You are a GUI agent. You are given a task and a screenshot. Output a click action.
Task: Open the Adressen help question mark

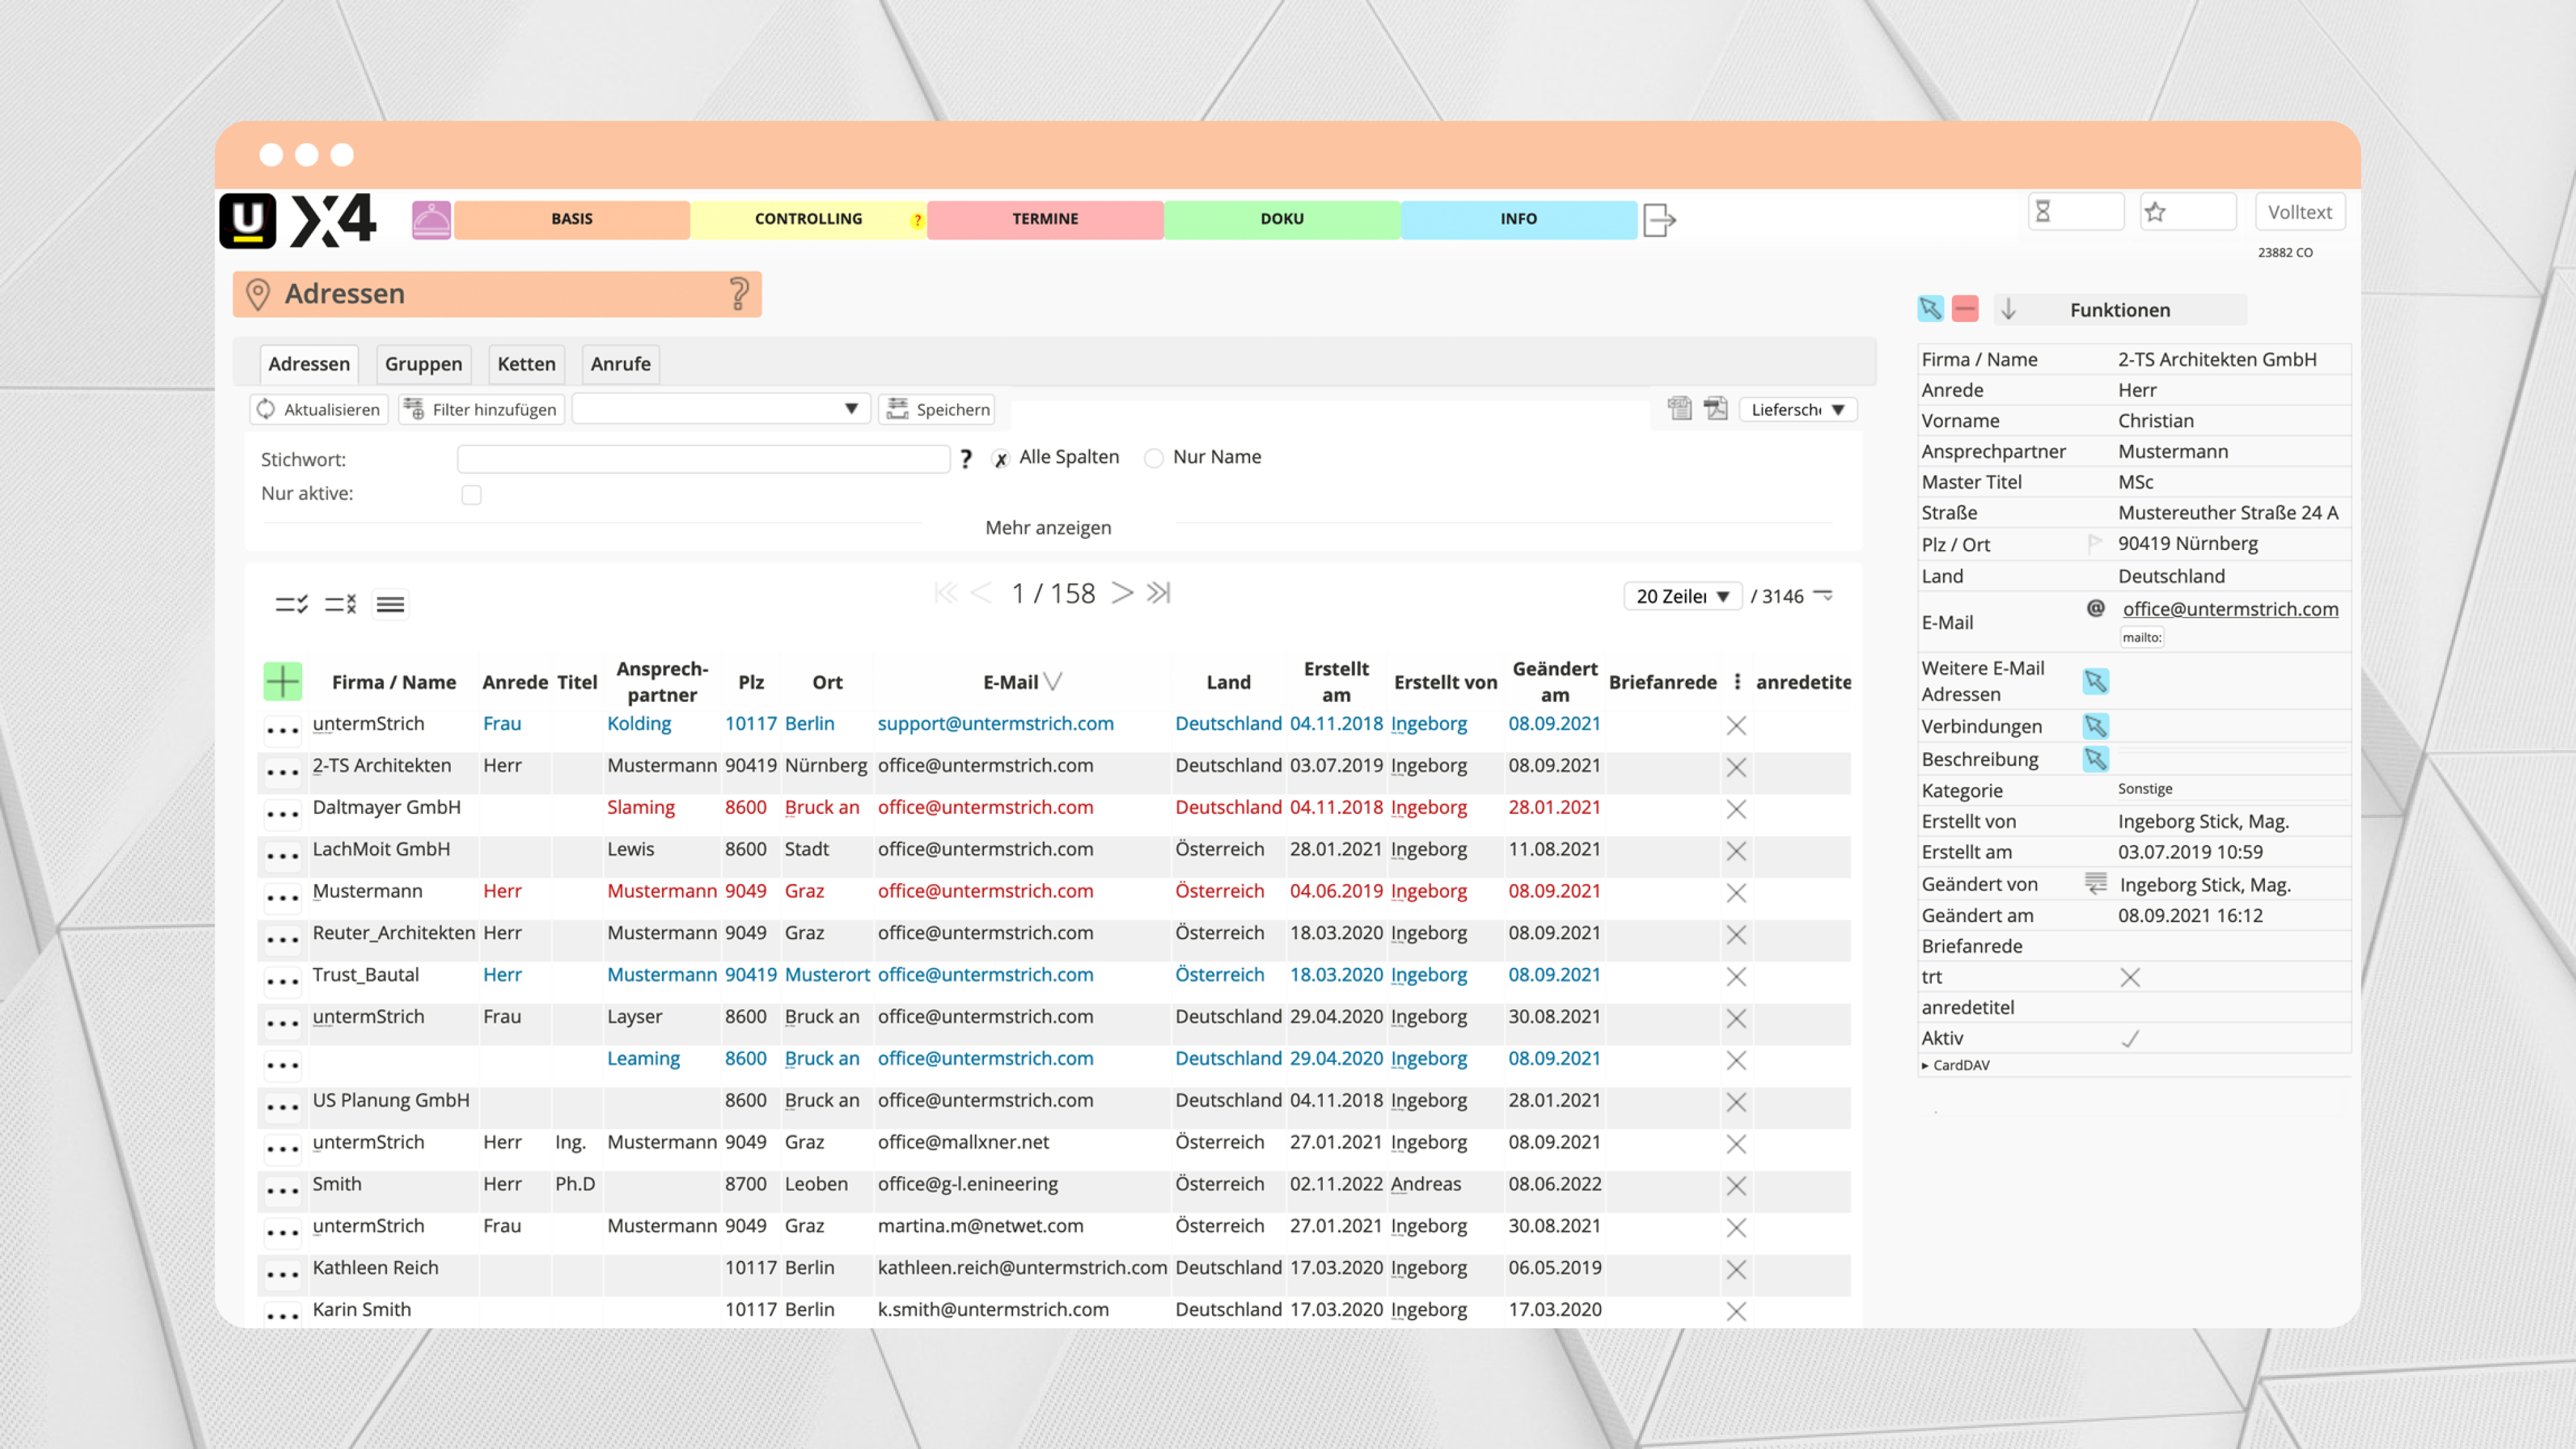(x=738, y=294)
